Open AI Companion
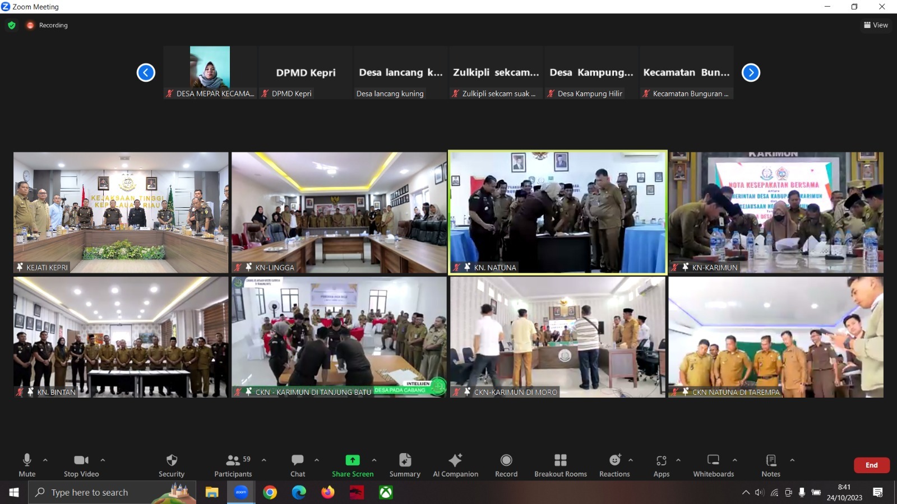The width and height of the screenshot is (897, 504). [x=455, y=465]
